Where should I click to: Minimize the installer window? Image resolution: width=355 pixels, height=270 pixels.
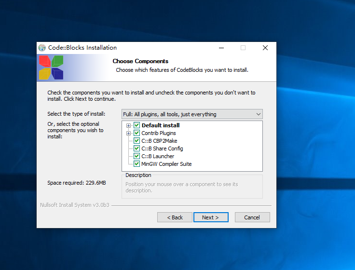pyautogui.click(x=221, y=48)
